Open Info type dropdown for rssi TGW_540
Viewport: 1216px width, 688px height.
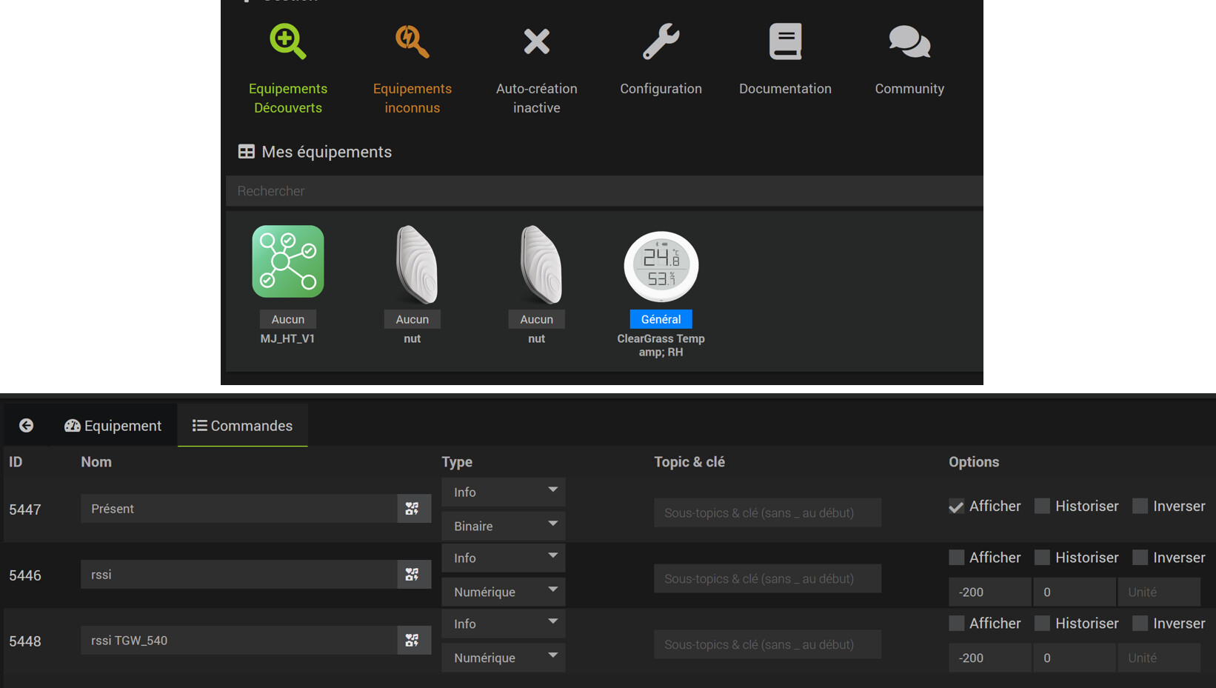pos(504,624)
